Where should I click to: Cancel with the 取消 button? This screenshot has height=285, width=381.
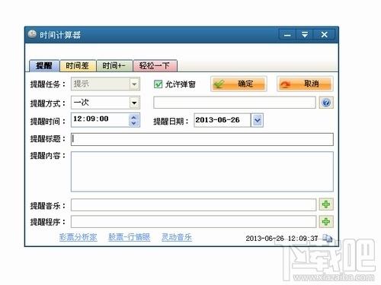click(305, 84)
